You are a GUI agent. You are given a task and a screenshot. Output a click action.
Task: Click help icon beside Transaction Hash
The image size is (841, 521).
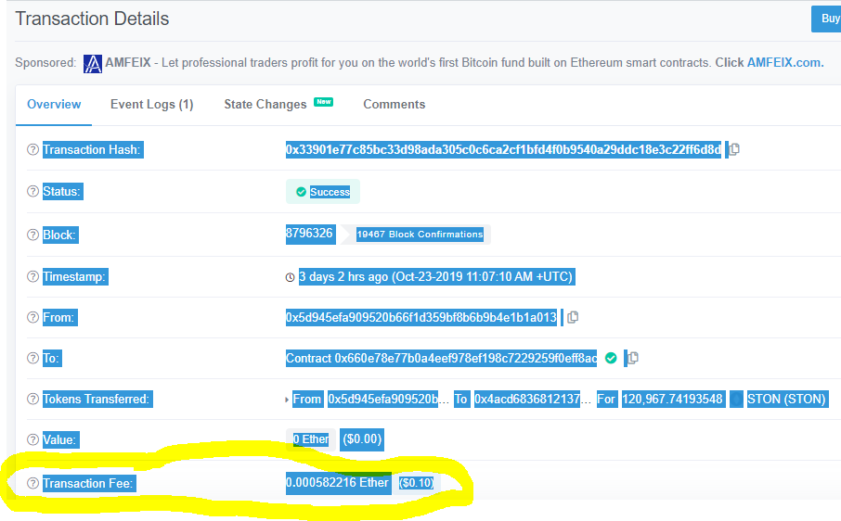pos(32,150)
